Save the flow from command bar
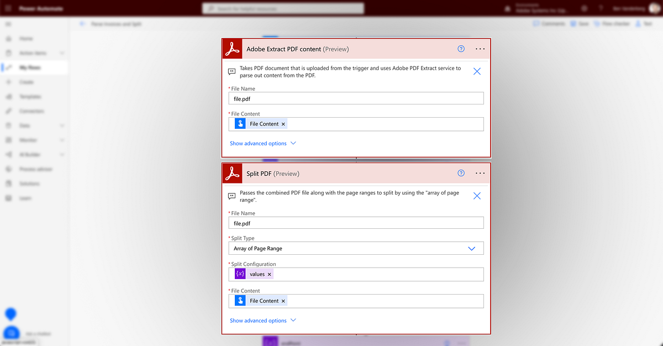Viewport: 663px width, 346px height. click(x=580, y=24)
